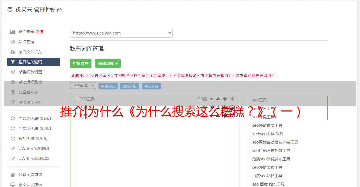
Task: Open UWriter深度原创 in the sidebar
Action: click(x=34, y=149)
